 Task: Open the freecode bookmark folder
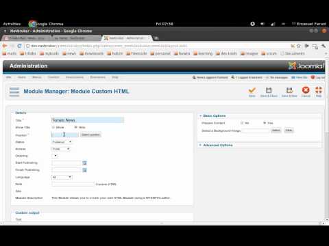136,53
